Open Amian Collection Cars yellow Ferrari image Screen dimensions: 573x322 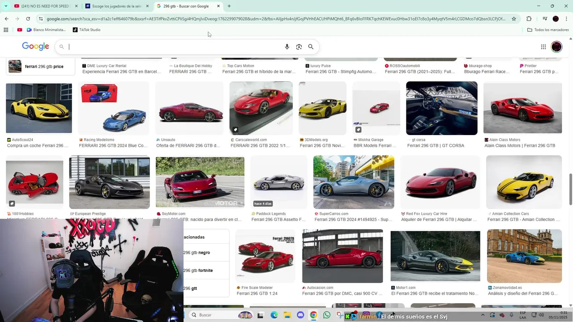tap(524, 182)
